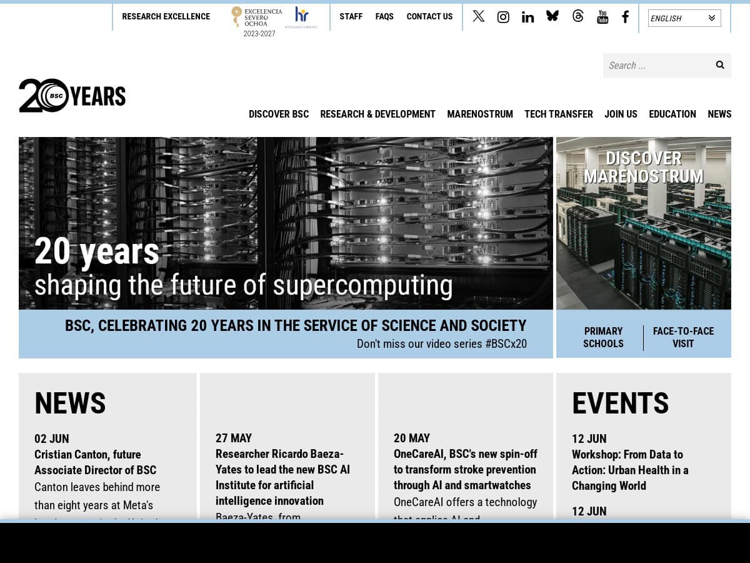
Task: Open the Urban Health workshop event
Action: [x=630, y=470]
